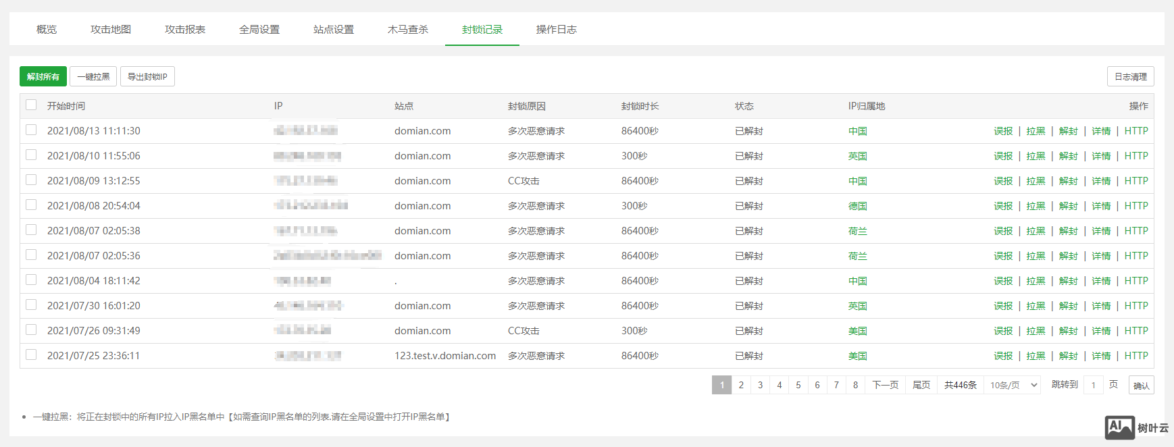
Task: Check the row dated 2021/08/13 11:11:30
Action: [31, 130]
